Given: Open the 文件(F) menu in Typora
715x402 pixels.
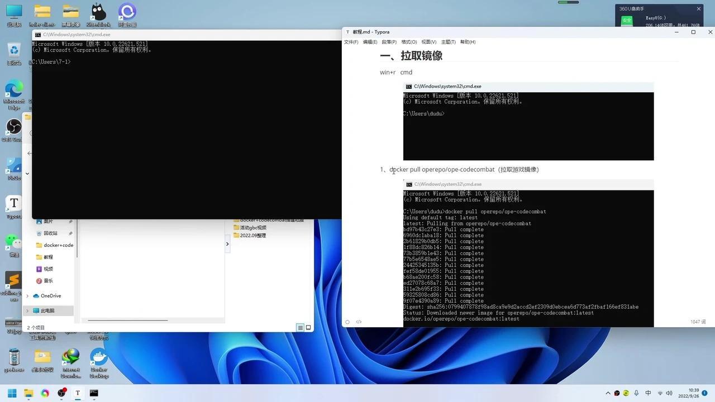Looking at the screenshot, I should coord(351,42).
